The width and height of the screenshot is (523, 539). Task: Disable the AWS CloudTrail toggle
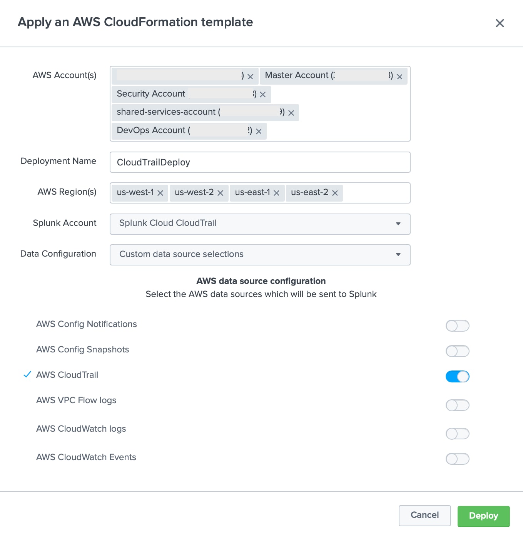458,377
